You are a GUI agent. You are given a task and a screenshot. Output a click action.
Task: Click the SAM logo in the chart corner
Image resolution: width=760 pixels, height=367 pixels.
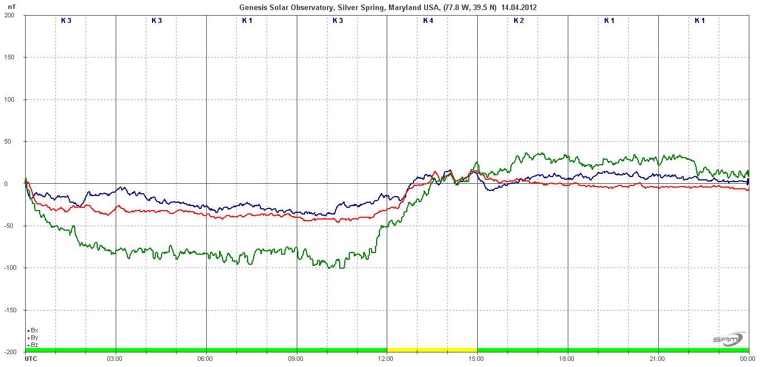tap(728, 339)
